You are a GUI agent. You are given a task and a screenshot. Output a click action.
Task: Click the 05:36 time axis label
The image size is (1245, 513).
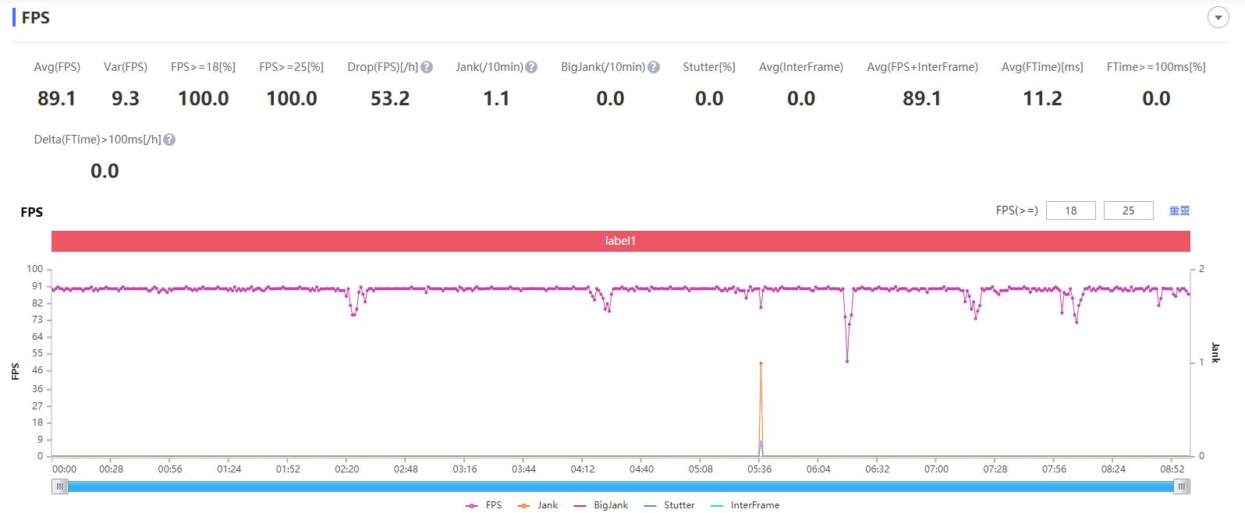760,469
